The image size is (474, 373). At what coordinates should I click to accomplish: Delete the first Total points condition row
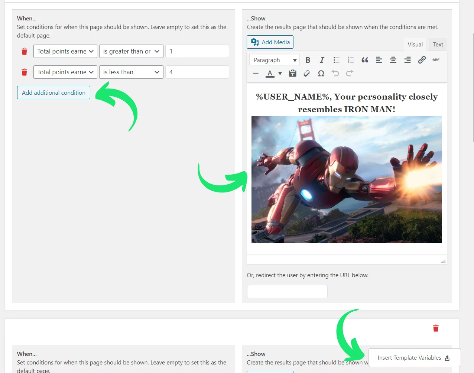25,51
